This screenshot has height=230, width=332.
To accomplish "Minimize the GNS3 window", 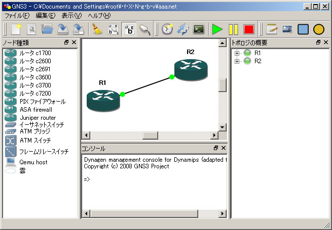I will click(307, 7).
